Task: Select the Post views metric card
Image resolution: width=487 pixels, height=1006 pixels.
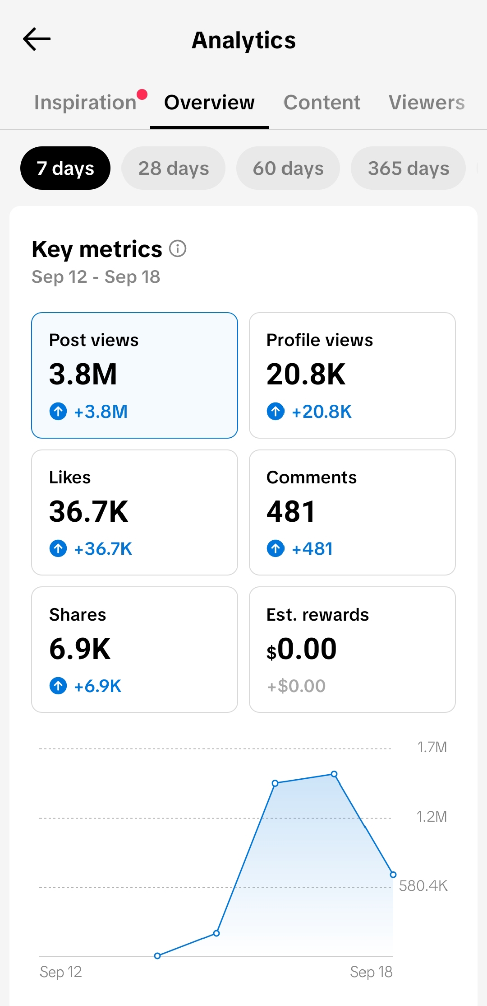Action: click(134, 375)
